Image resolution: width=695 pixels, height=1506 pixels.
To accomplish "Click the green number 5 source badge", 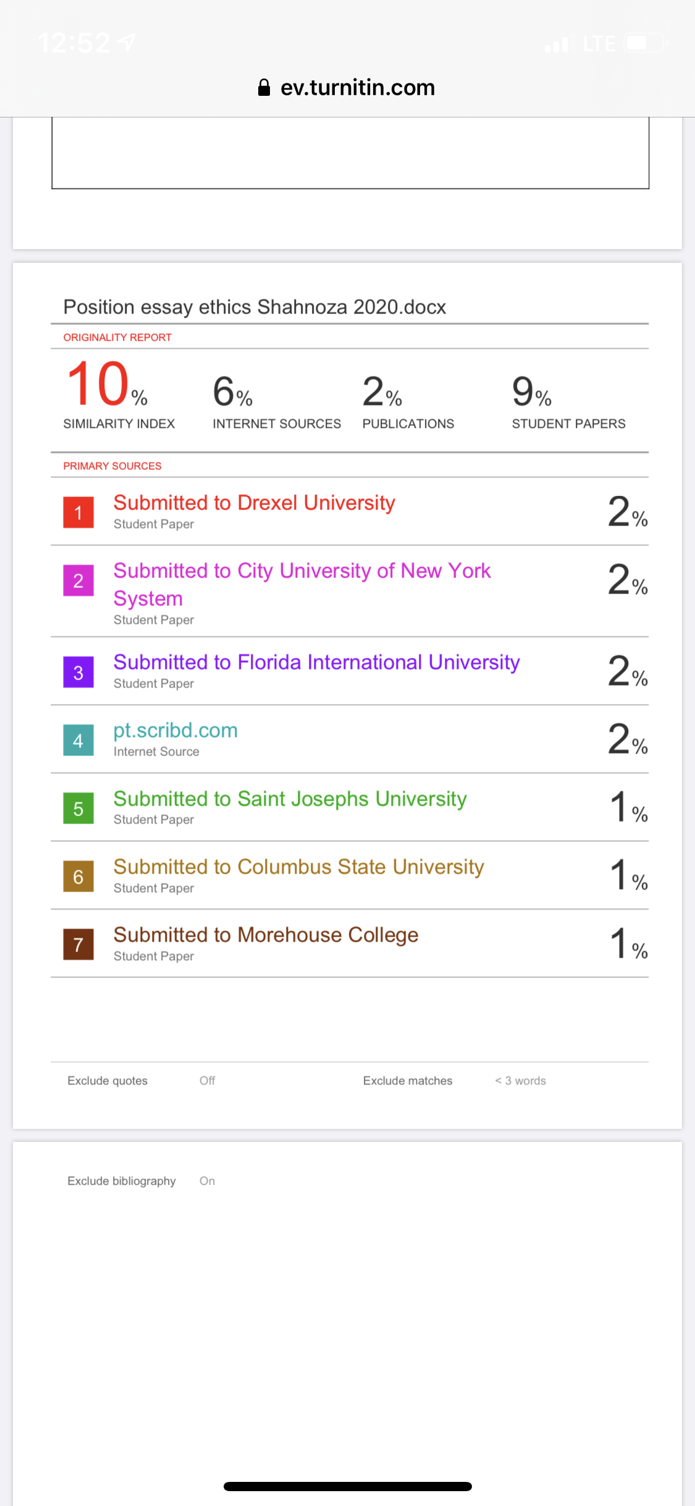I will click(x=78, y=809).
